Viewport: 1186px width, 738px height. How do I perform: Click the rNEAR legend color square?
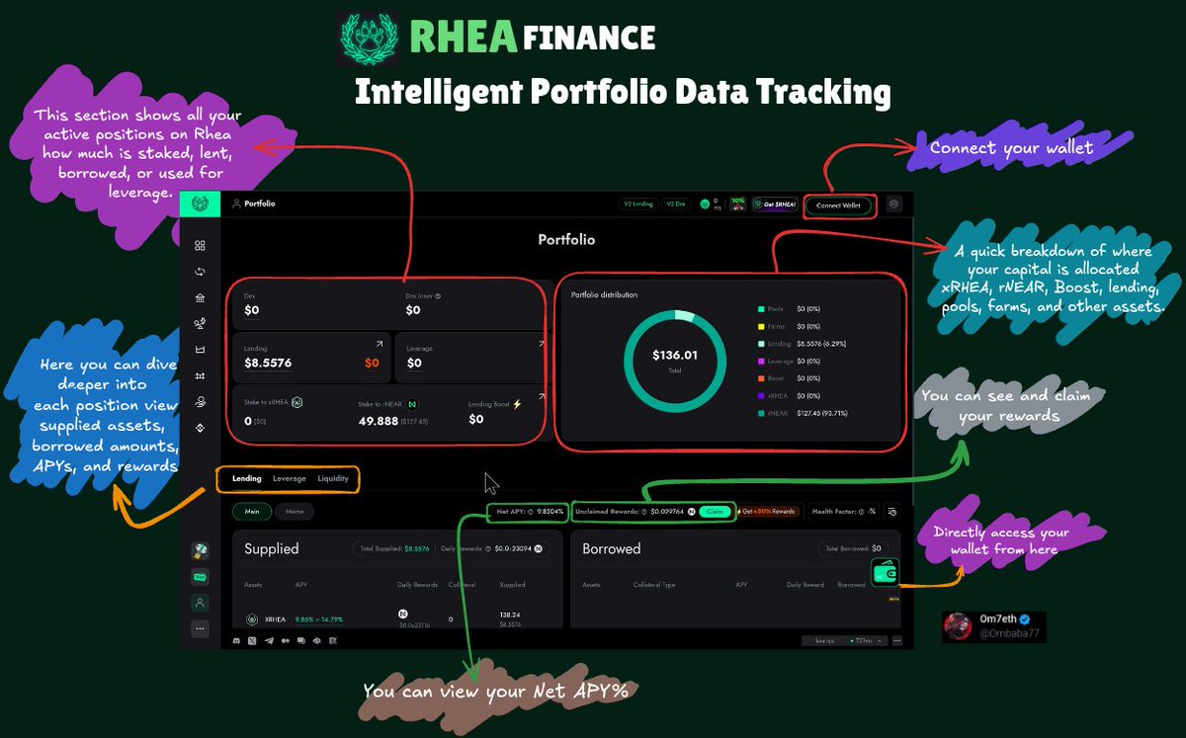[x=760, y=412]
